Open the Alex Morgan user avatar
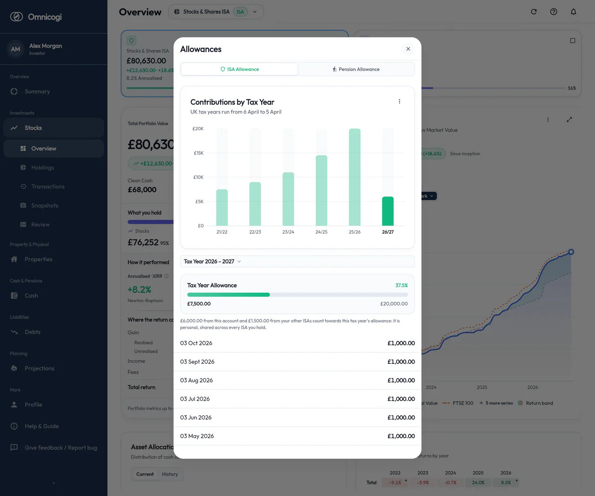This screenshot has width=595, height=496. point(15,49)
